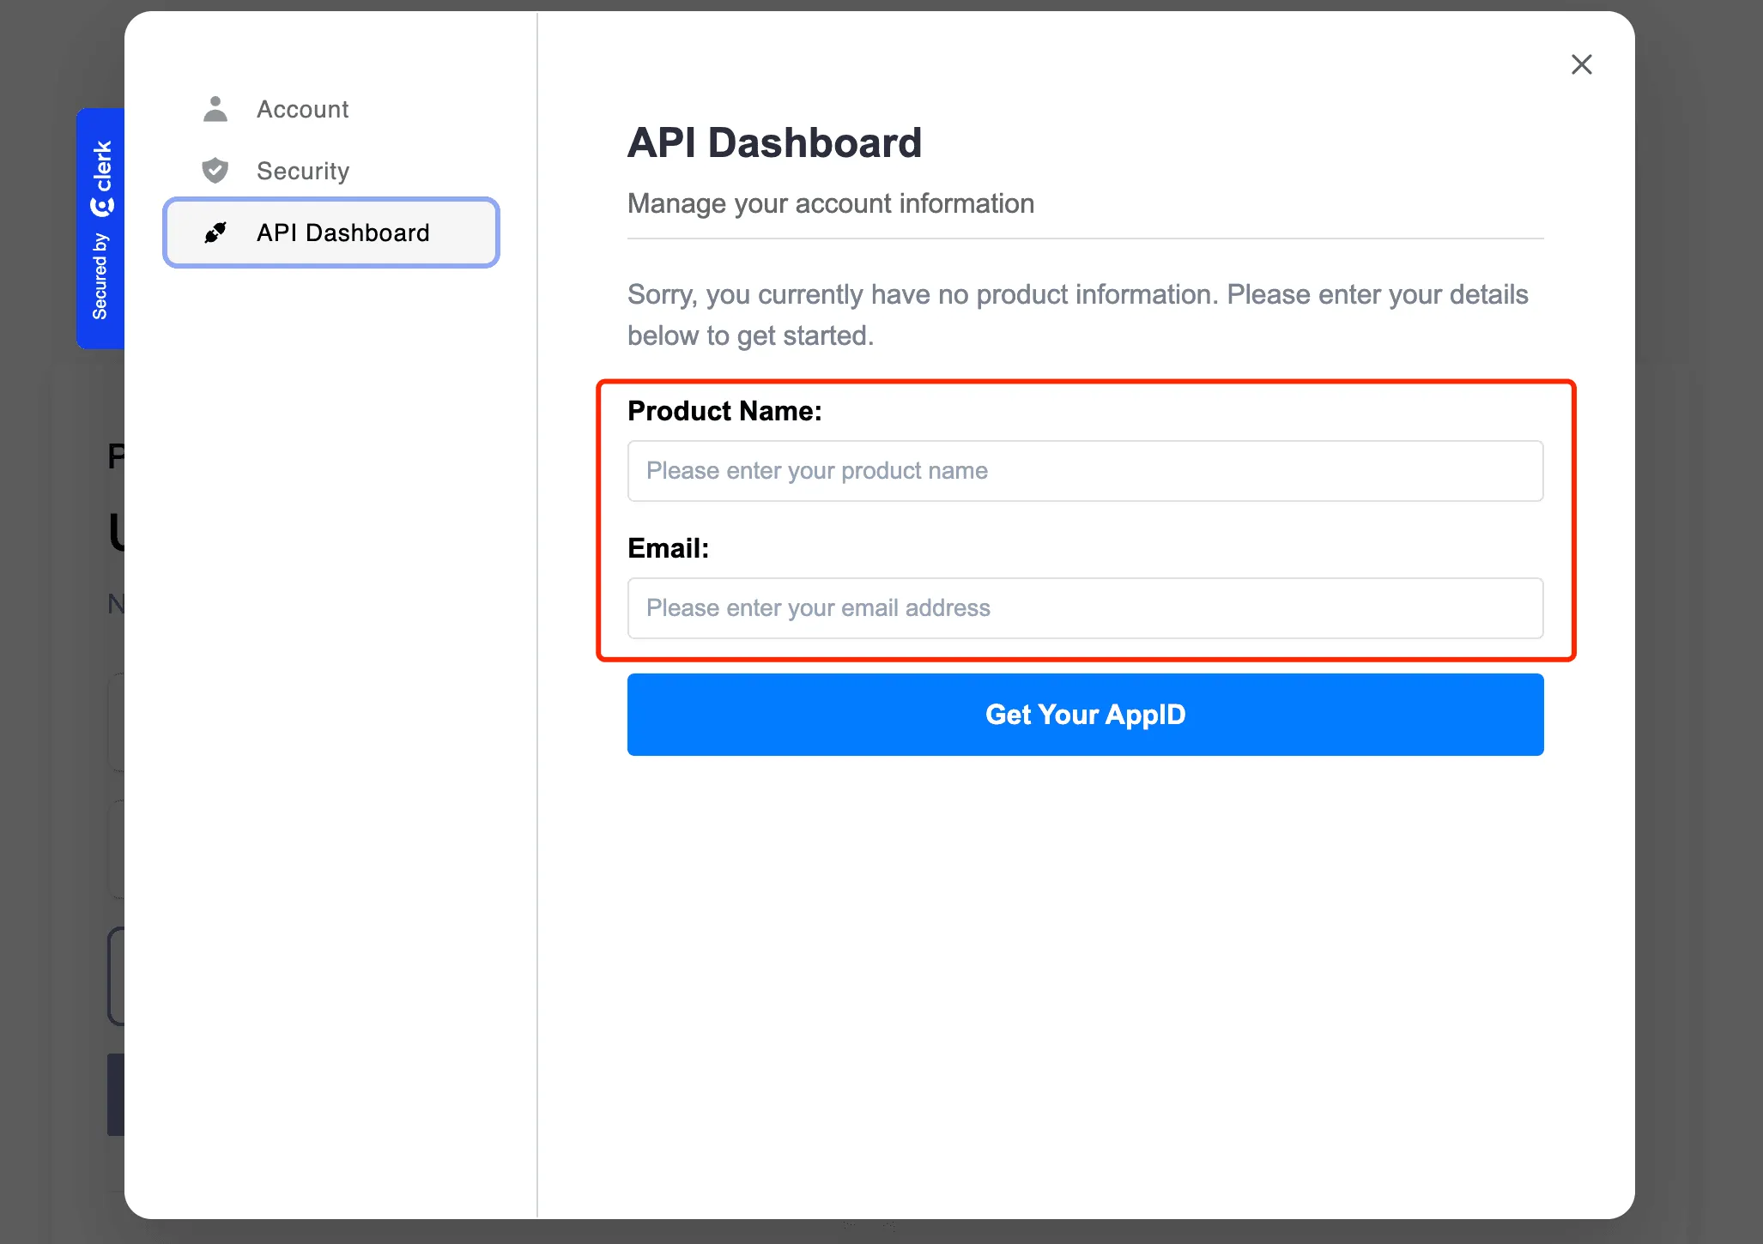Click the outlined box on the background page
This screenshot has height=1244, width=1763.
click(114, 976)
